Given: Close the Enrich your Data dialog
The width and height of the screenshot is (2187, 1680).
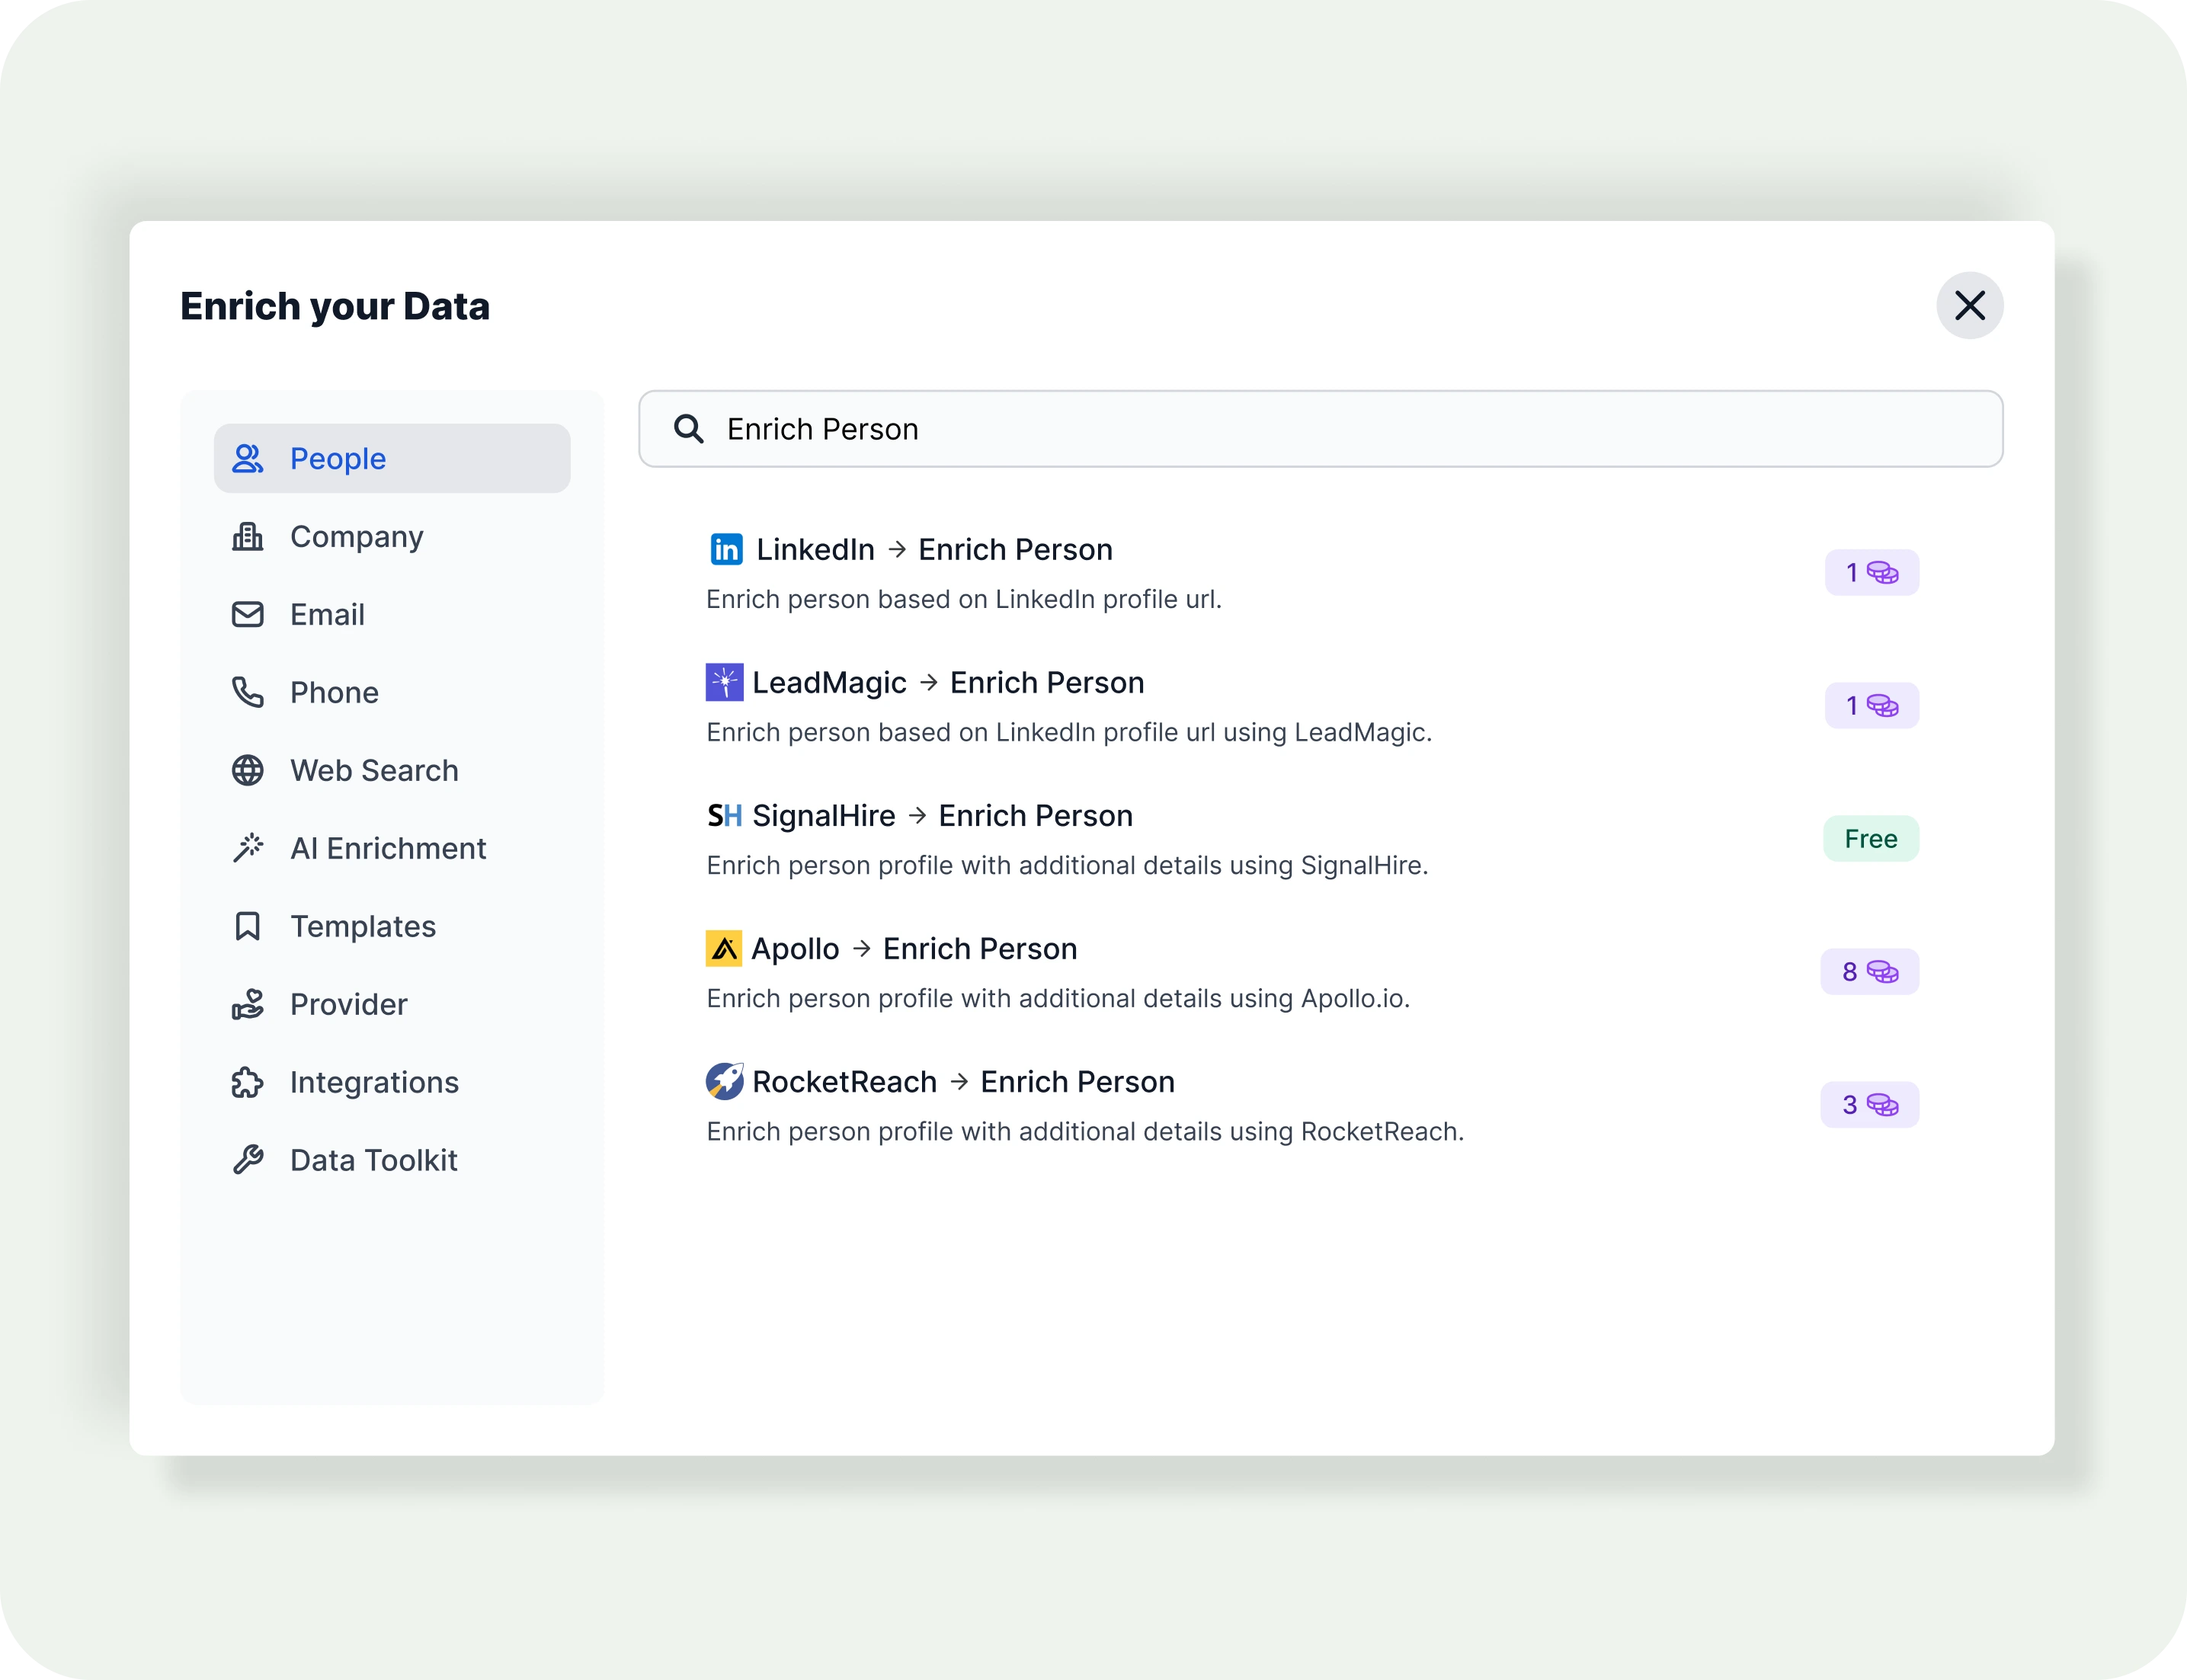Looking at the screenshot, I should 1969,306.
